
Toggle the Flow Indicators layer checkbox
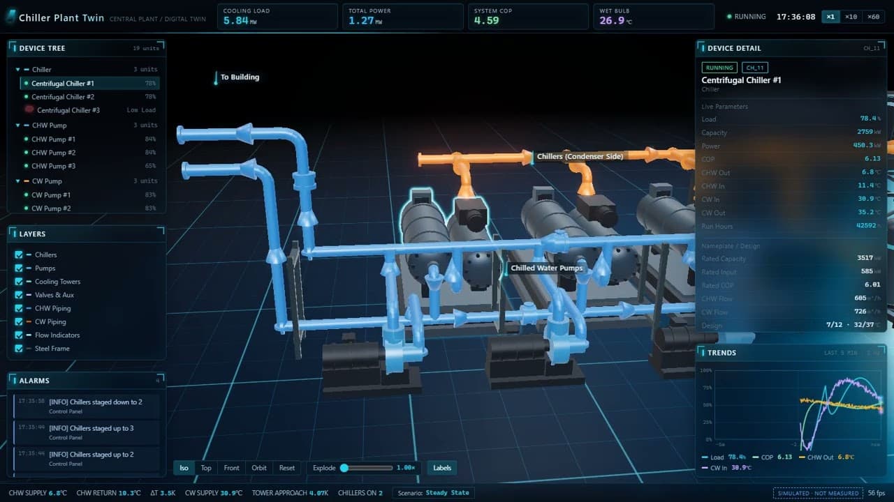pos(19,335)
